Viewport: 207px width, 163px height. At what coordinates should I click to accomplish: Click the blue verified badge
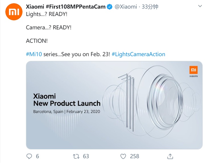tap(110, 7)
